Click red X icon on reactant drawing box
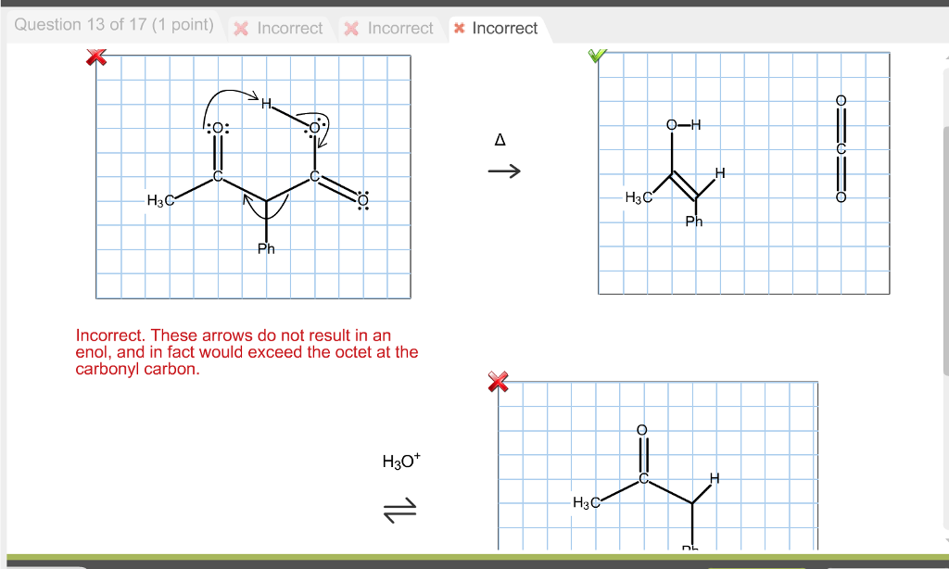Viewport: 949px width, 569px height. [95, 57]
